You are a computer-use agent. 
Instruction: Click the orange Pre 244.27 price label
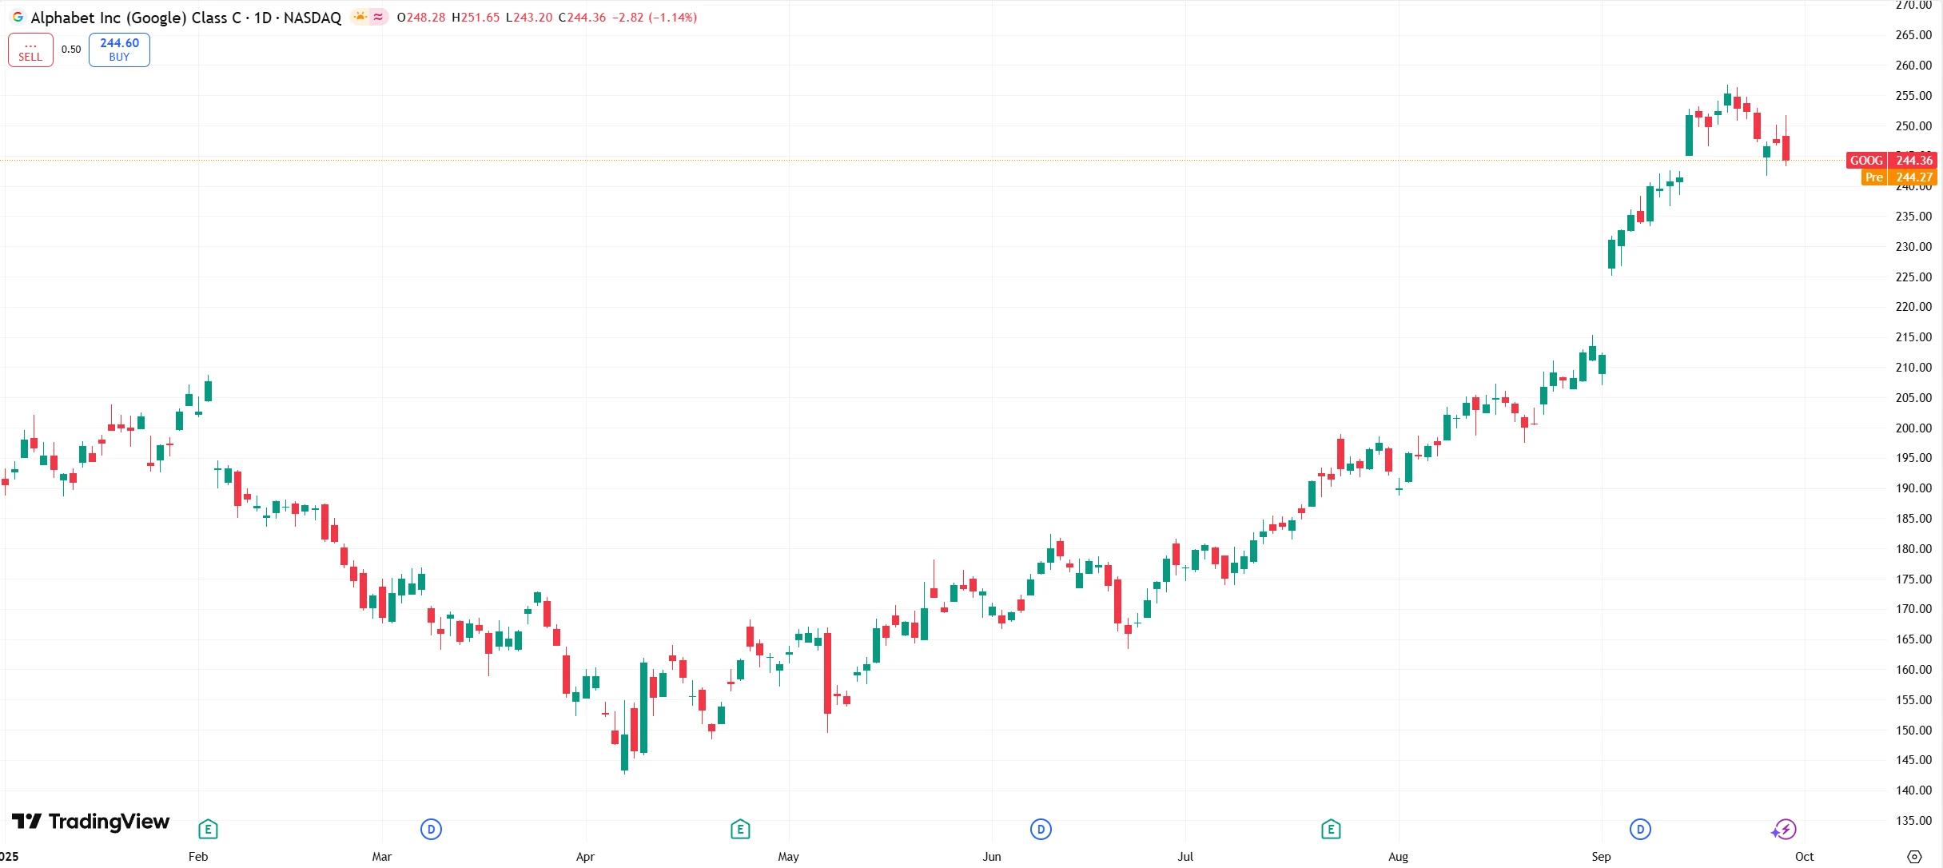[1897, 177]
